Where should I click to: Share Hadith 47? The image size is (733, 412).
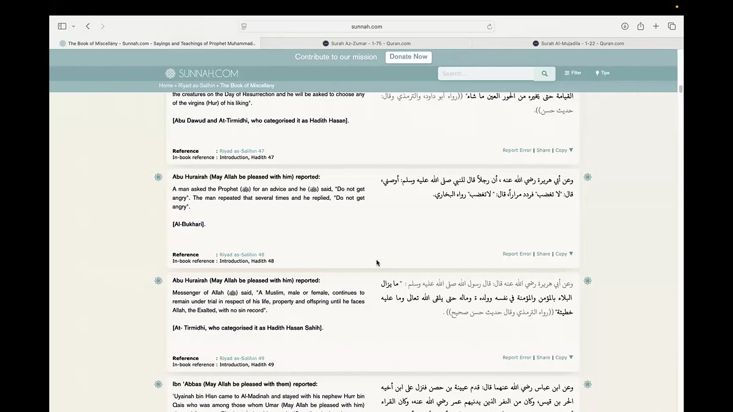543,150
